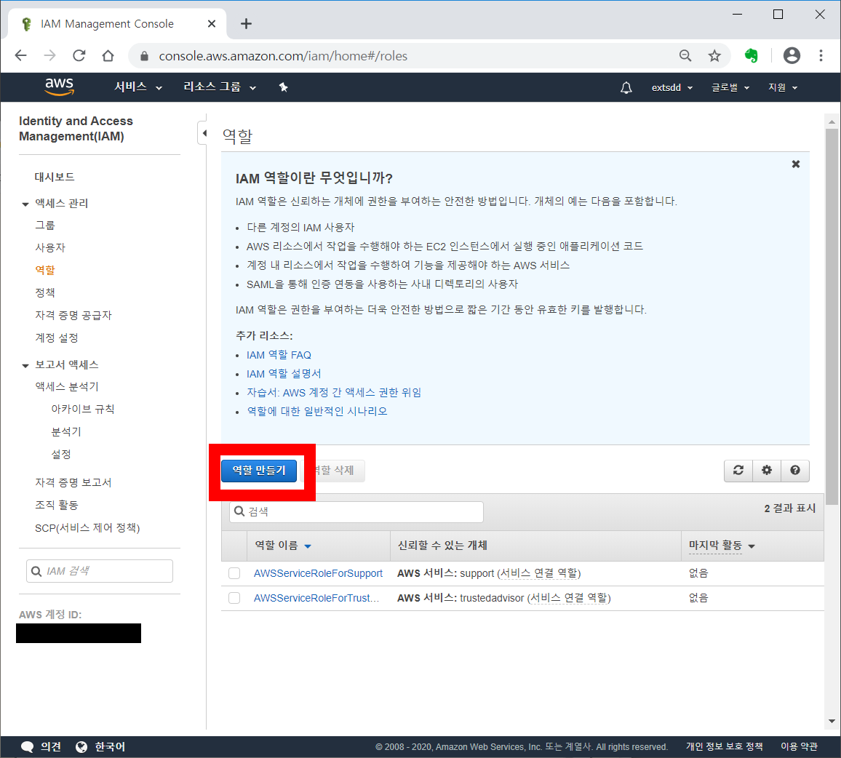Viewport: 841px width, 758px height.
Task: Open SCP(서비스 제어 정책) in sidebar
Action: tap(87, 528)
